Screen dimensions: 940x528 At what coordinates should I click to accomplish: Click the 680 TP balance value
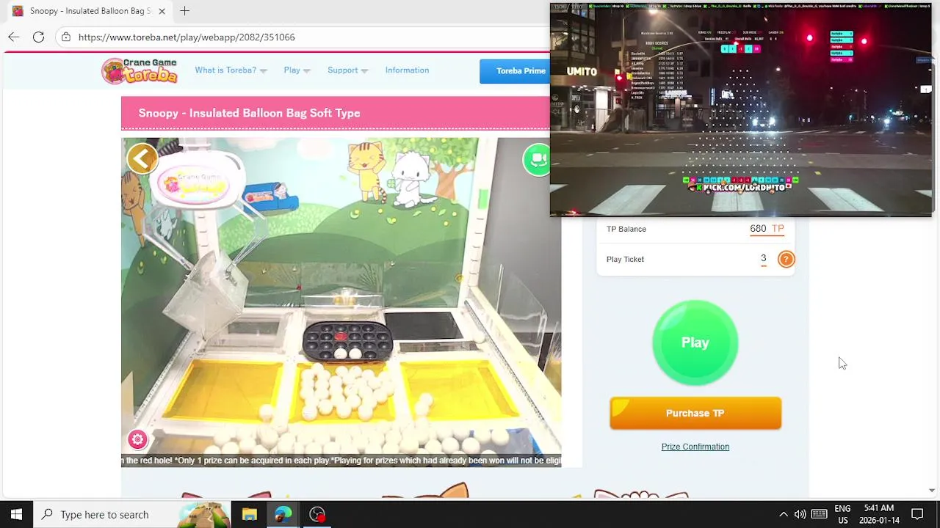coord(767,229)
